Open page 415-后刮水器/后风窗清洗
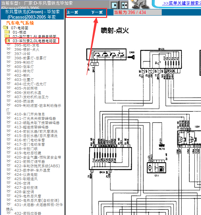The width and height of the screenshot is (201, 215). pos(36,136)
